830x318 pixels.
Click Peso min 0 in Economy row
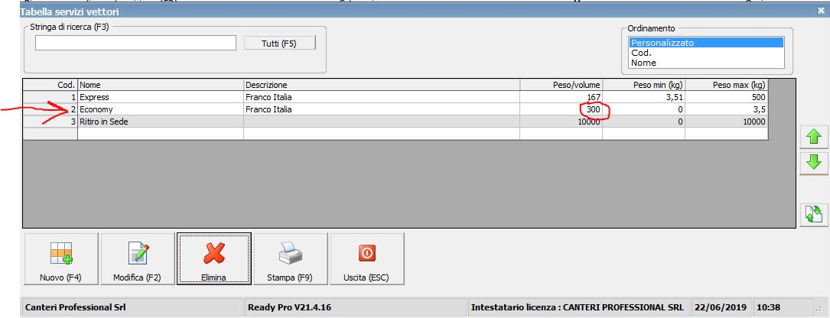click(x=643, y=109)
